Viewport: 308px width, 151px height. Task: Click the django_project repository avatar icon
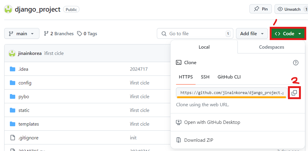pos(8,9)
